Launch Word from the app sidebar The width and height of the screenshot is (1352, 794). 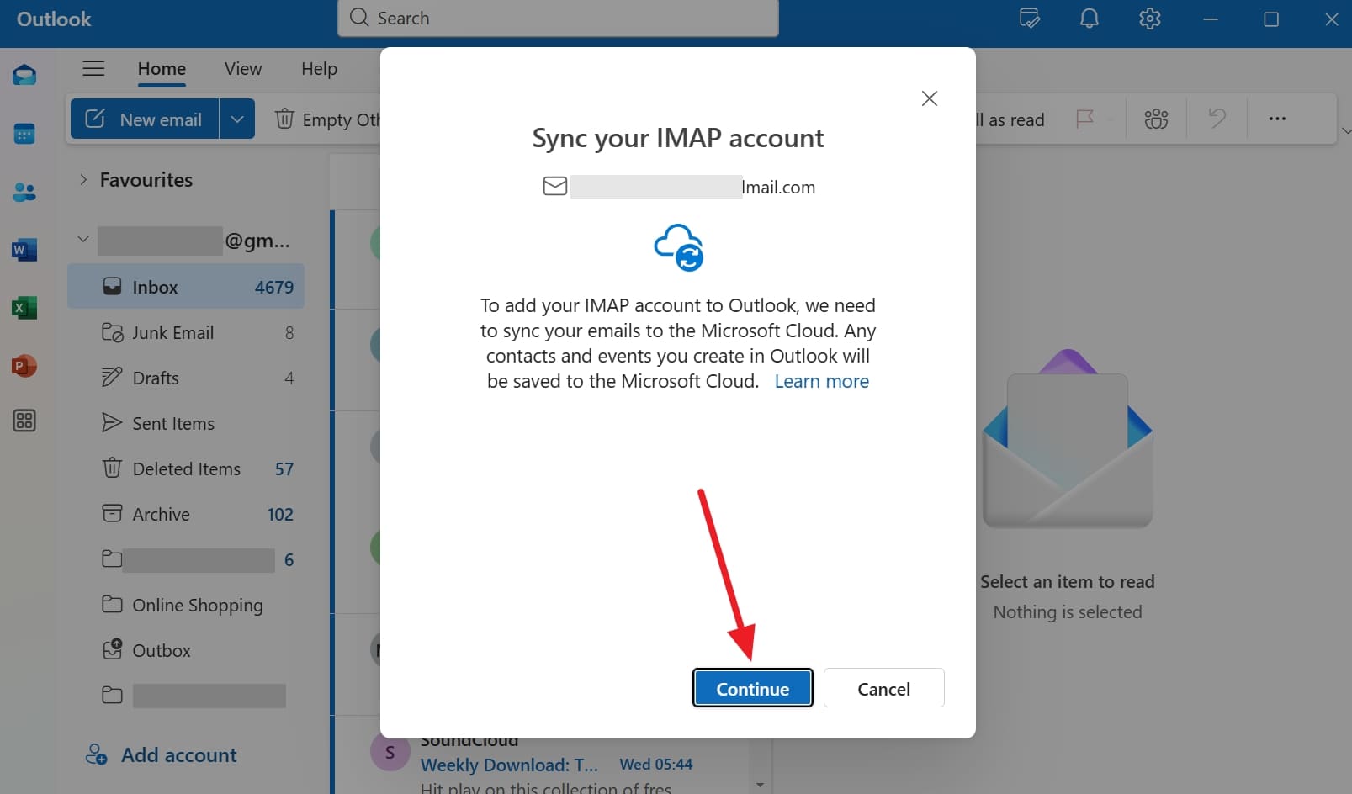(x=24, y=250)
